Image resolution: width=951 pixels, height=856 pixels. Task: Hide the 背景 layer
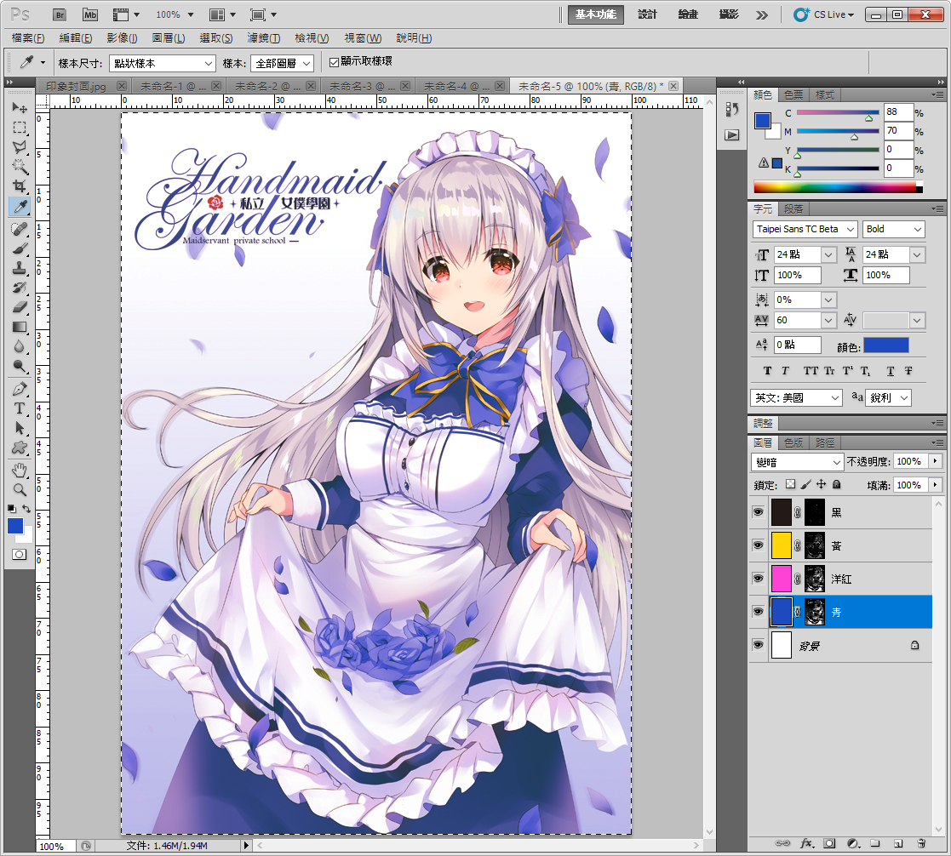point(758,645)
